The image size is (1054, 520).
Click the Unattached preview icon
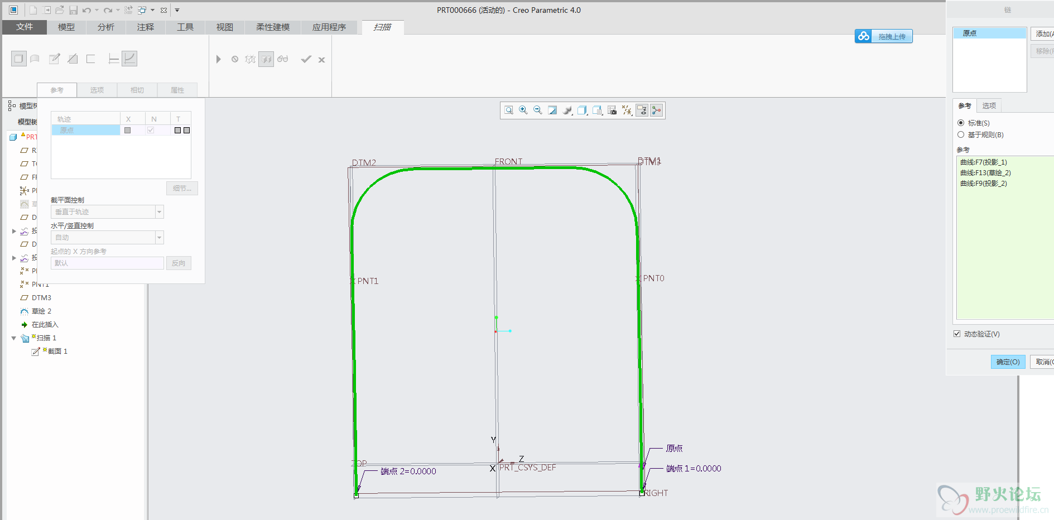click(x=250, y=59)
